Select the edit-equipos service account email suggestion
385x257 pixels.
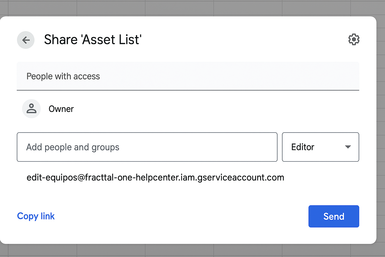[155, 177]
